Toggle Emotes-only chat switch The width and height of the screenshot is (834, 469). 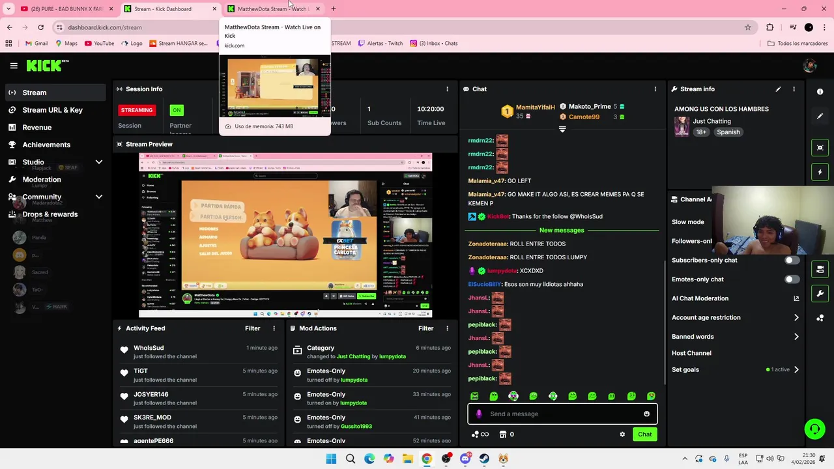click(x=792, y=279)
